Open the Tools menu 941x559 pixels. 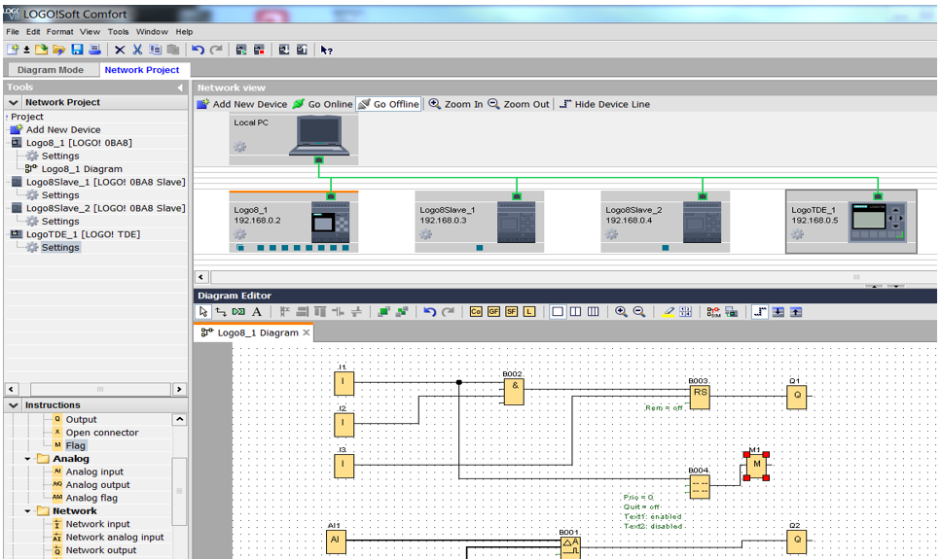[x=118, y=32]
